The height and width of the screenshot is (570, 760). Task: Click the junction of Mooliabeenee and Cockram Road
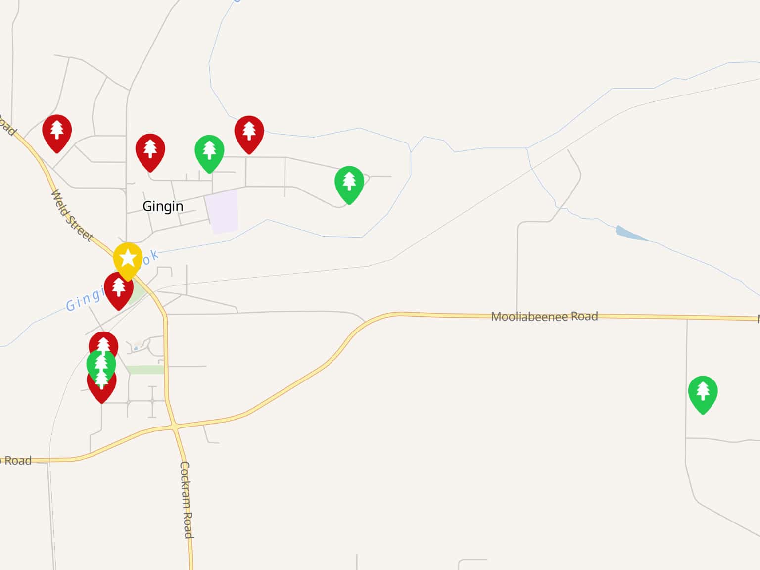174,426
